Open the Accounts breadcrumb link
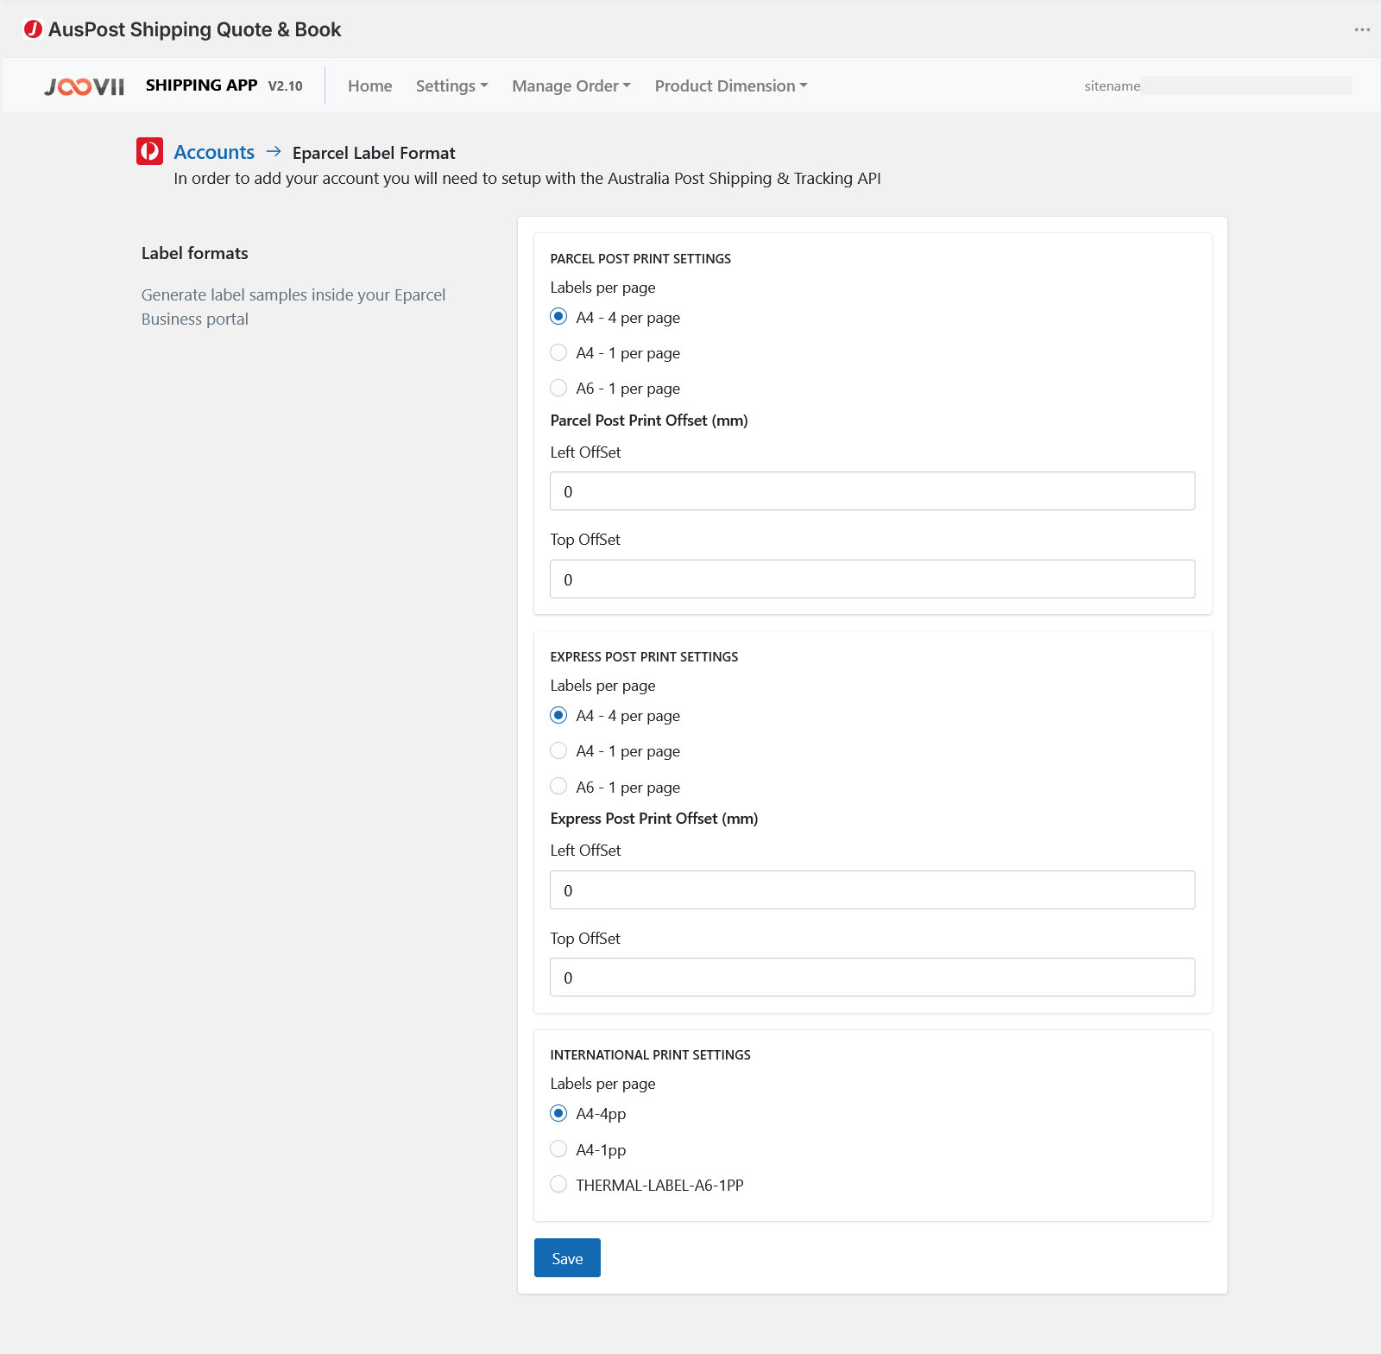 [x=214, y=152]
